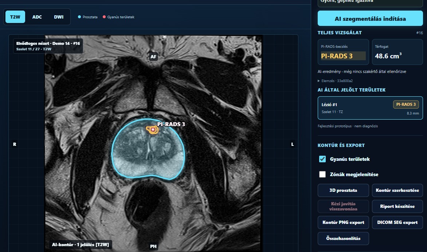Click the blue 'Prosztata' legend dot
This screenshot has width=427, height=252.
[79, 17]
